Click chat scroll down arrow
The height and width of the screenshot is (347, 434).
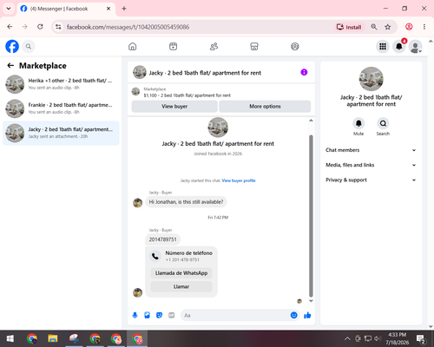pyautogui.click(x=311, y=301)
